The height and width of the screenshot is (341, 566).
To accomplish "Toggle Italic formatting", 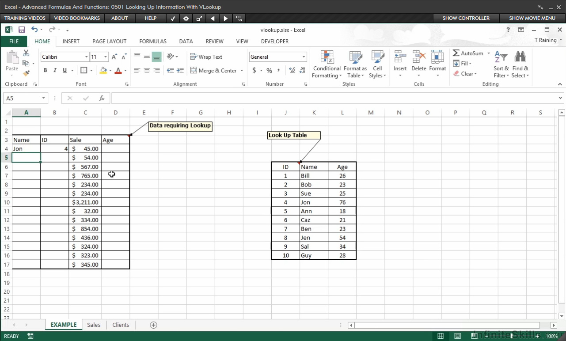I will [55, 70].
